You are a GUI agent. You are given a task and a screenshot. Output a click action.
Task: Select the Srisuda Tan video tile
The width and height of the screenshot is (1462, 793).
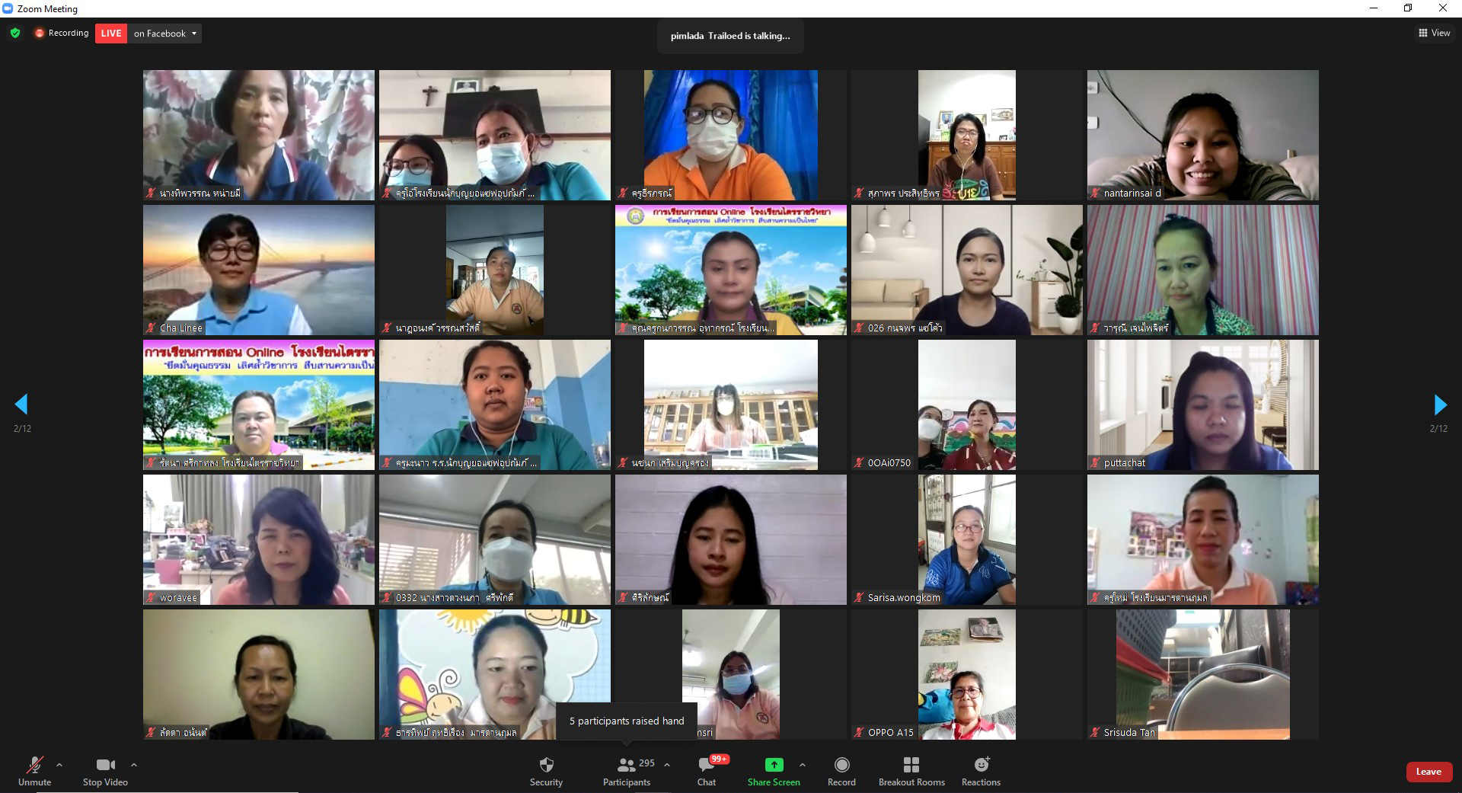click(x=1203, y=674)
